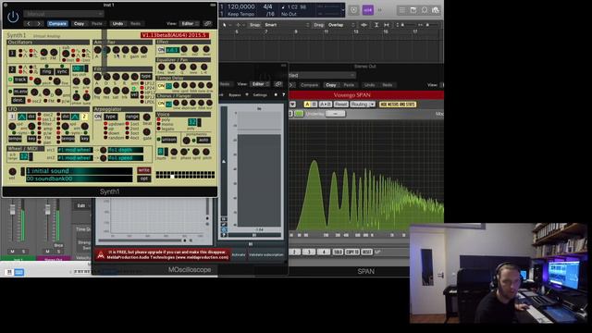
Task: Click the Solo button at SPAN bottom
Action: tap(338, 252)
